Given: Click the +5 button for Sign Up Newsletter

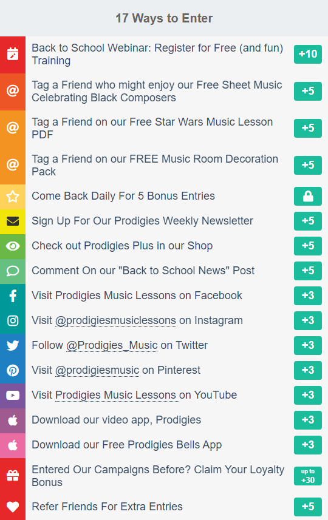Looking at the screenshot, I should click(x=308, y=221).
